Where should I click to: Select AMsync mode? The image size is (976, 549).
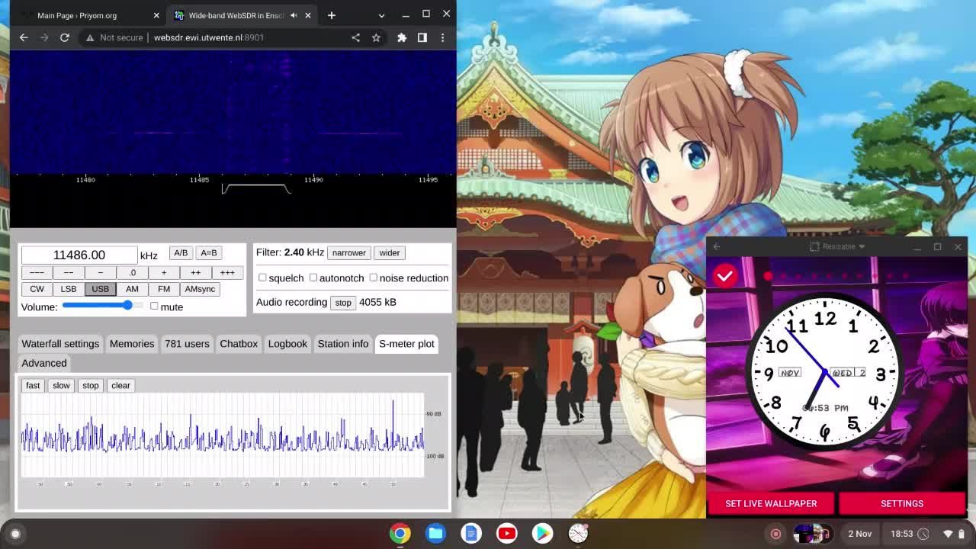200,289
